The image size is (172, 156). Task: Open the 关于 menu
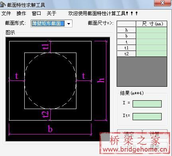coord(51,13)
